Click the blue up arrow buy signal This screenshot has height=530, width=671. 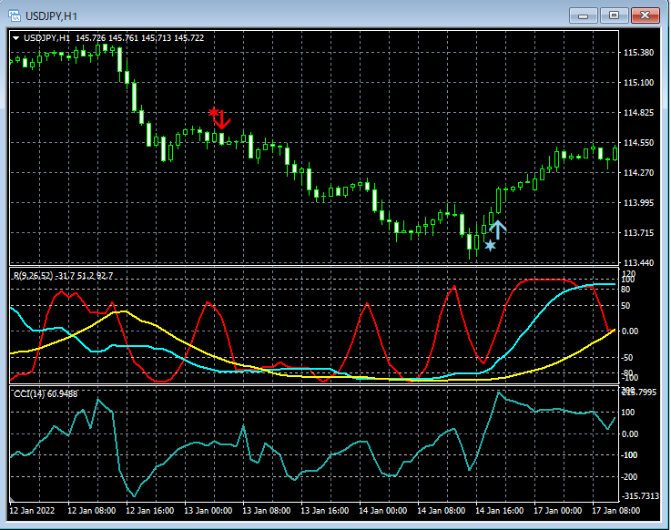point(497,229)
